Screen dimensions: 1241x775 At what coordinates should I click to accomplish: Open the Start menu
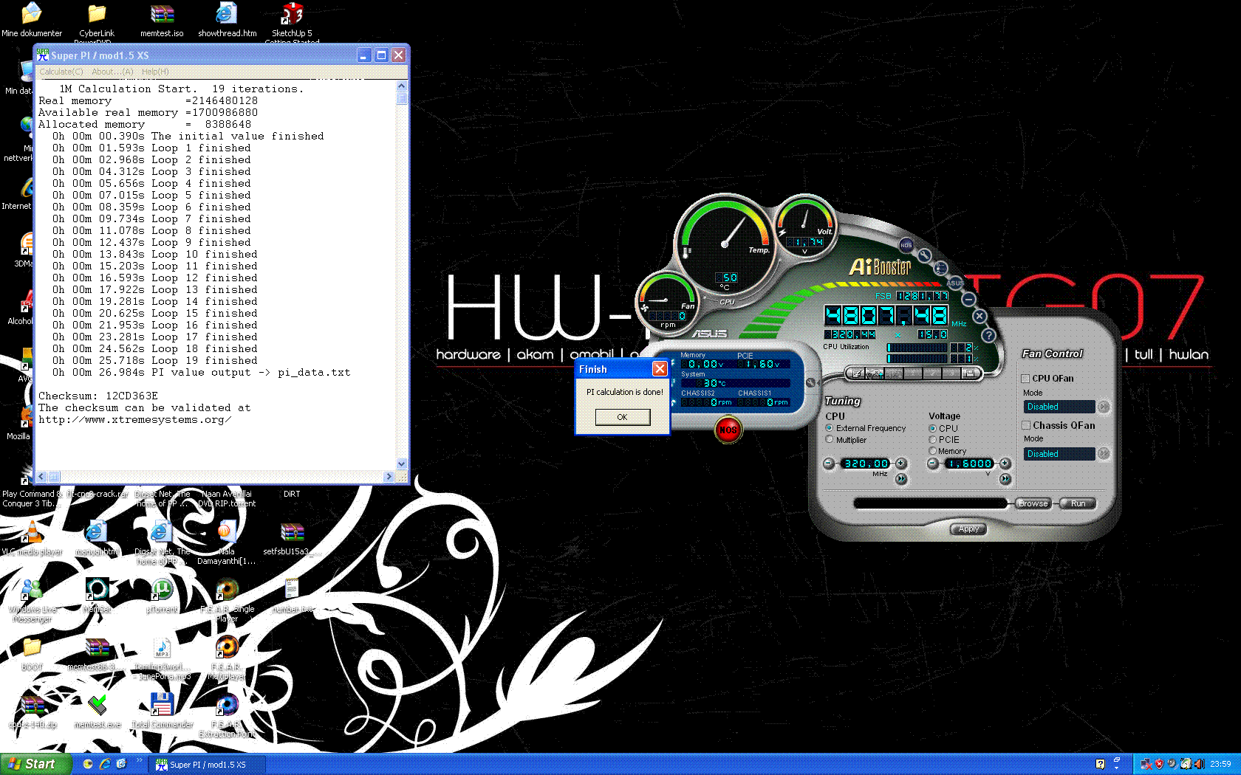36,764
